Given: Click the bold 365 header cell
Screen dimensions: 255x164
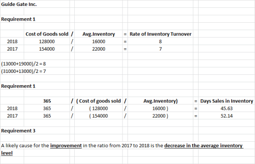Looking at the screenshot, I should [47, 101].
